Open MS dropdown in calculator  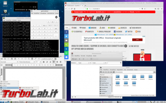tap(45, 26)
